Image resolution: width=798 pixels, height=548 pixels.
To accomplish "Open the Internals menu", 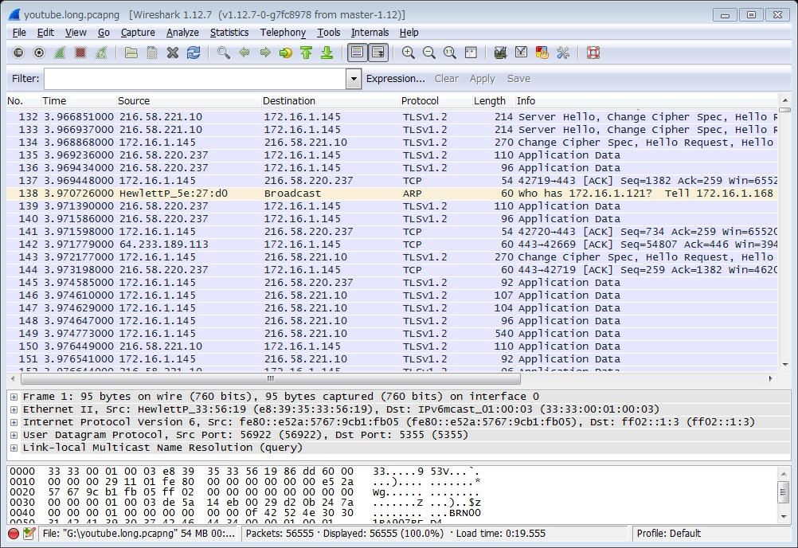I will pos(370,33).
